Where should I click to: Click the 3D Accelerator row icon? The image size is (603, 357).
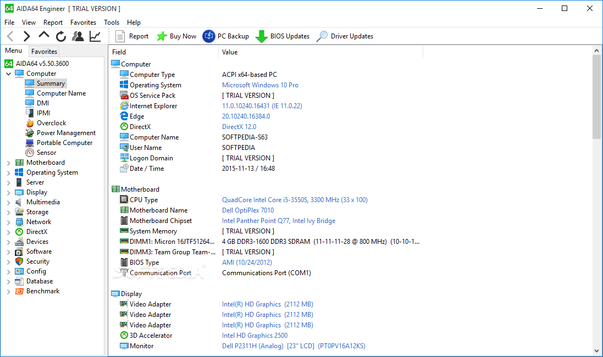coord(124,335)
